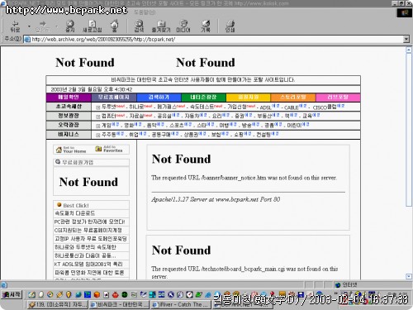The width and height of the screenshot is (413, 310).
Task: Open 하나로와 두루넷의 속도제한 item
Action: (x=85, y=247)
